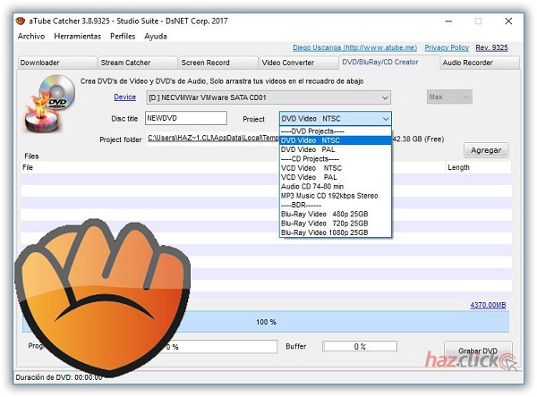Click the ----DVD Projects---- header entry

[x=336, y=131]
